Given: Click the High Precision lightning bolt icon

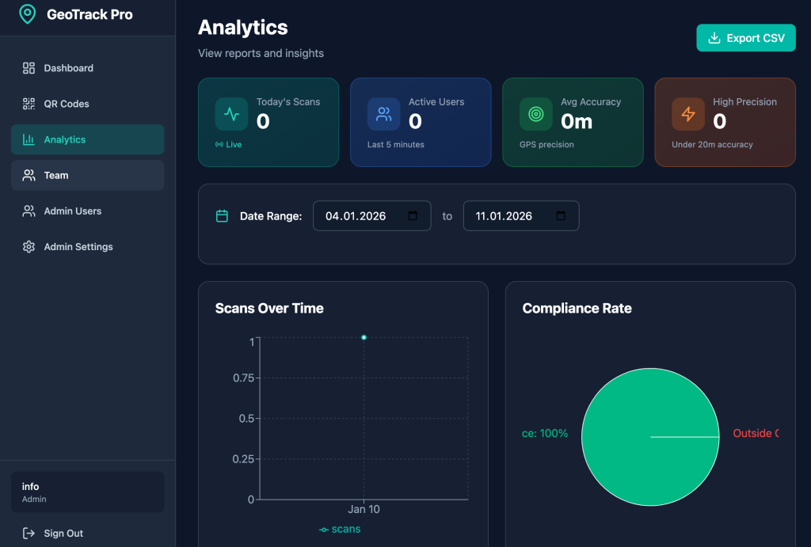Looking at the screenshot, I should tap(687, 114).
